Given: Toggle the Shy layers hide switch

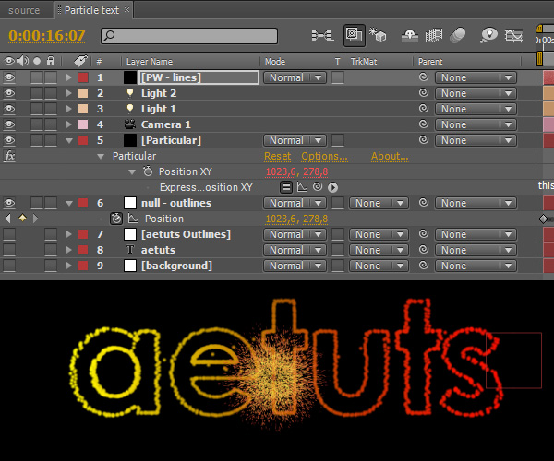Looking at the screenshot, I should click(x=410, y=36).
